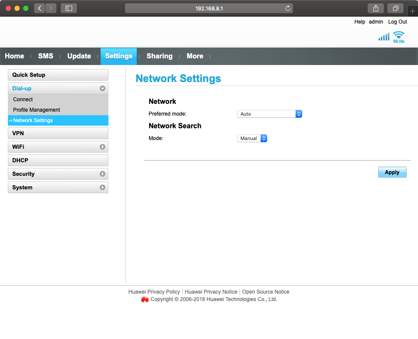Expand the WiFi sidebar section
Screen dimensions: 418x339
coord(102,147)
